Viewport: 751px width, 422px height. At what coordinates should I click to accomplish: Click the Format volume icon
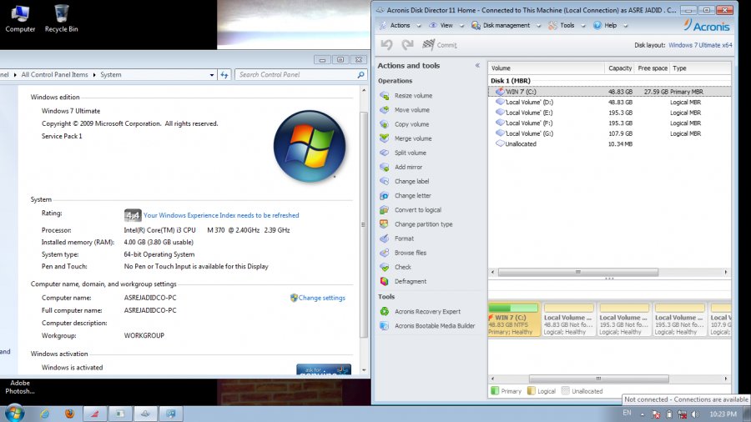384,239
